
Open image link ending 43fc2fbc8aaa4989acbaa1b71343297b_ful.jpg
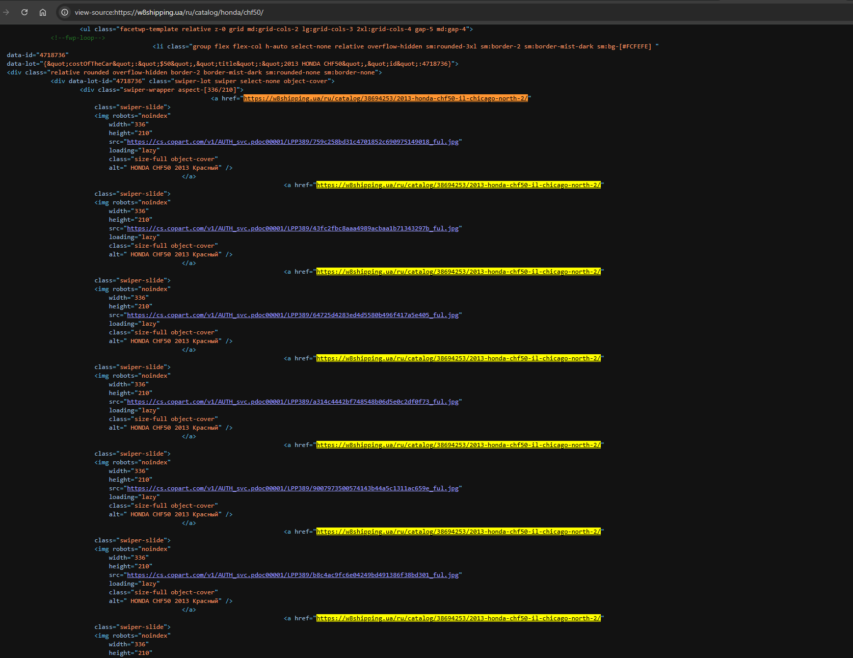[292, 228]
